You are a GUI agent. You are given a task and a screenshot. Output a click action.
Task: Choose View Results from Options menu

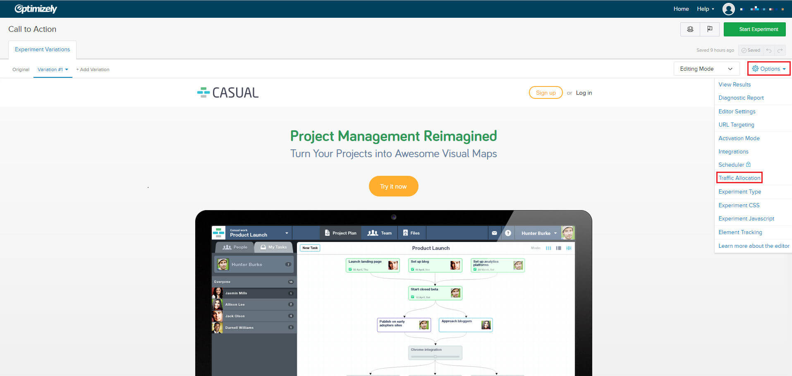tap(735, 84)
